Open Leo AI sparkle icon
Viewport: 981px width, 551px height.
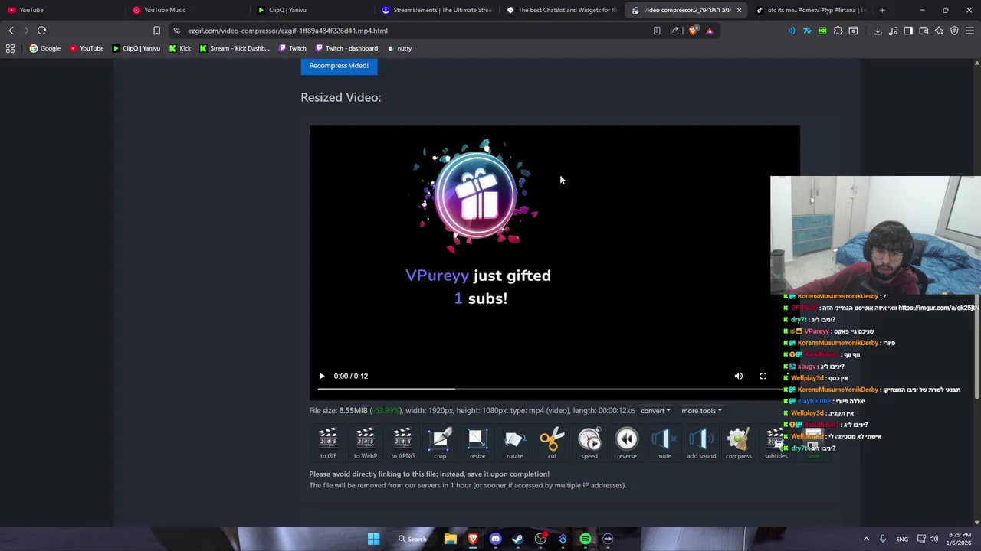[x=939, y=31]
